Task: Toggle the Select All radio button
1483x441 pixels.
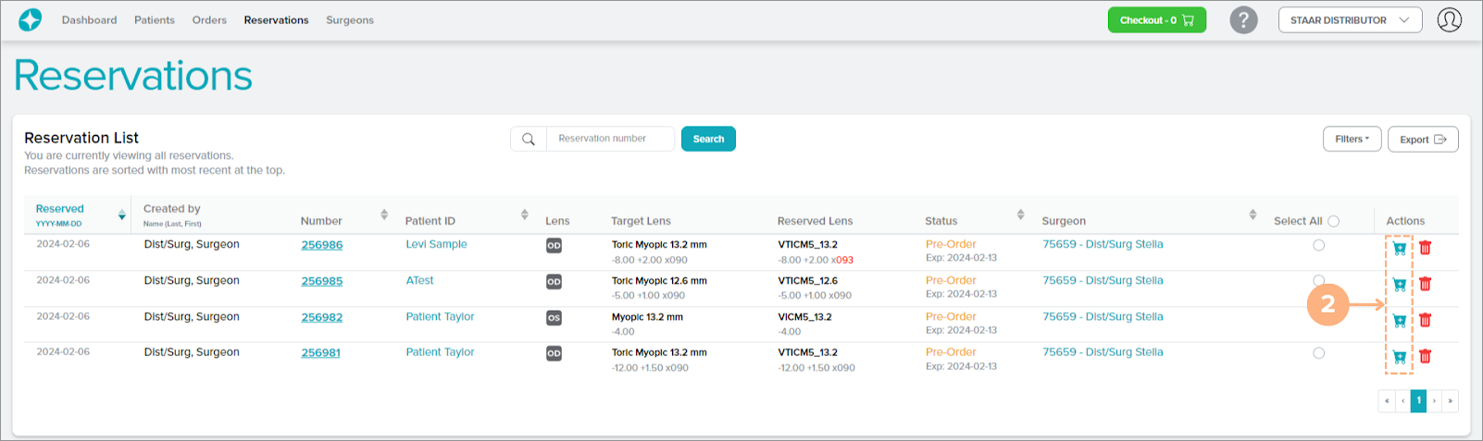Action: tap(1333, 221)
